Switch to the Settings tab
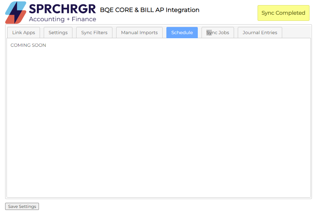The image size is (316, 212). pos(58,33)
